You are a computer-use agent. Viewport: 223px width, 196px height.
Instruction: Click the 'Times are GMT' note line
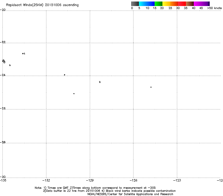(x=95, y=188)
